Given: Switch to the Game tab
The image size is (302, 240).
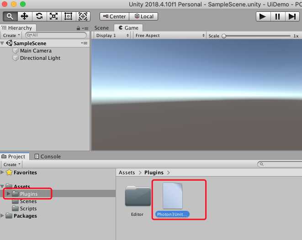Looking at the screenshot, I should (128, 28).
